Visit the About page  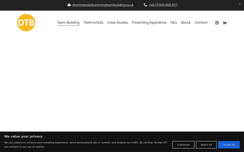186,23
